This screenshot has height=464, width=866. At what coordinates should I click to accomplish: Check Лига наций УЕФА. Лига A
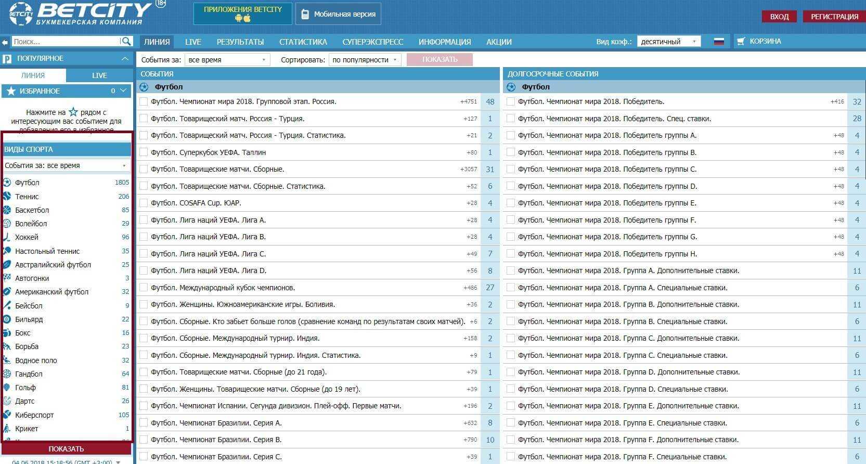pyautogui.click(x=144, y=220)
